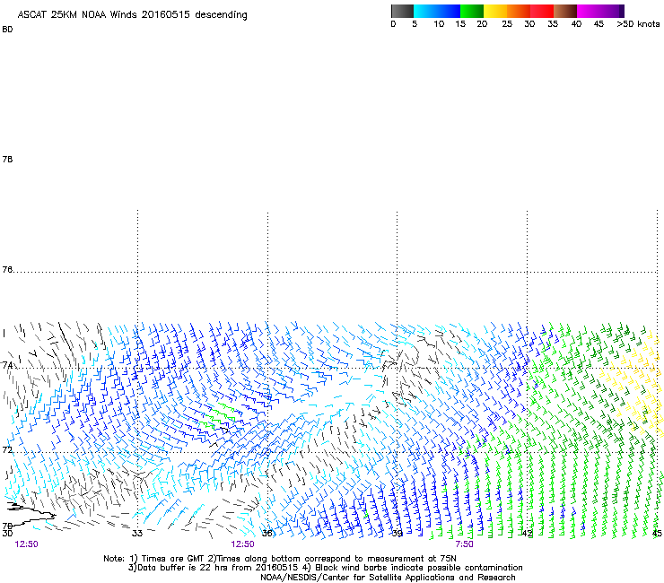The height and width of the screenshot is (583, 664).
Task: Click the '40' label under the color bar
Action: click(576, 24)
